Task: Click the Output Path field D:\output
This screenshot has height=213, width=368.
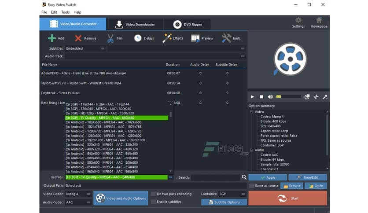Action: coord(155,186)
